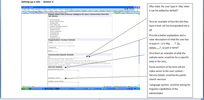This screenshot has width=204, height=100.
Task: Open the Community menu
Action: 38,9
